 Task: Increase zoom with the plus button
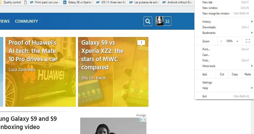(x=237, y=41)
